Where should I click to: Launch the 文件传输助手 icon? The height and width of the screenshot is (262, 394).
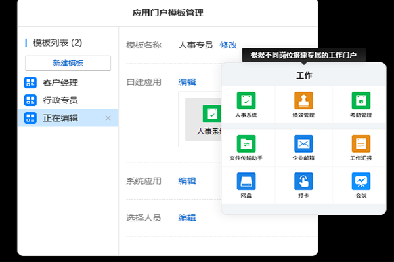(246, 143)
